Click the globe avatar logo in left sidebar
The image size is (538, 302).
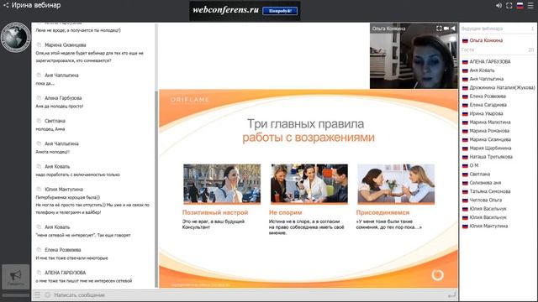point(15,37)
